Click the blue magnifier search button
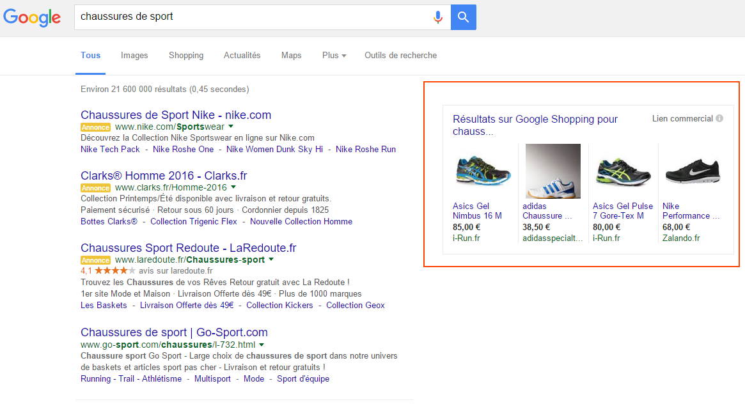Screen dimensions: 745x404 point(463,17)
